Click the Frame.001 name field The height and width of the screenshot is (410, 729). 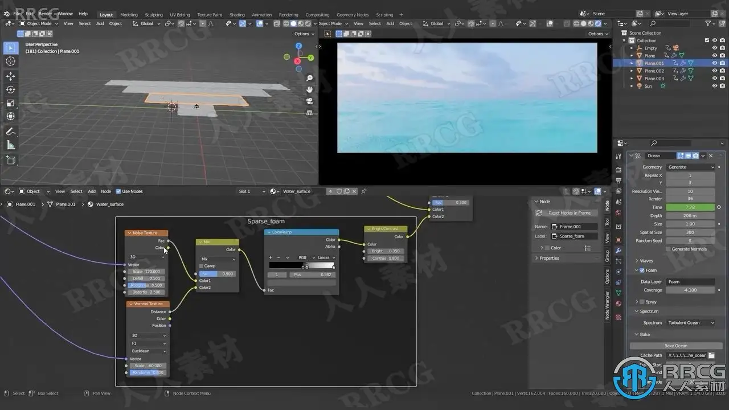[575, 227]
